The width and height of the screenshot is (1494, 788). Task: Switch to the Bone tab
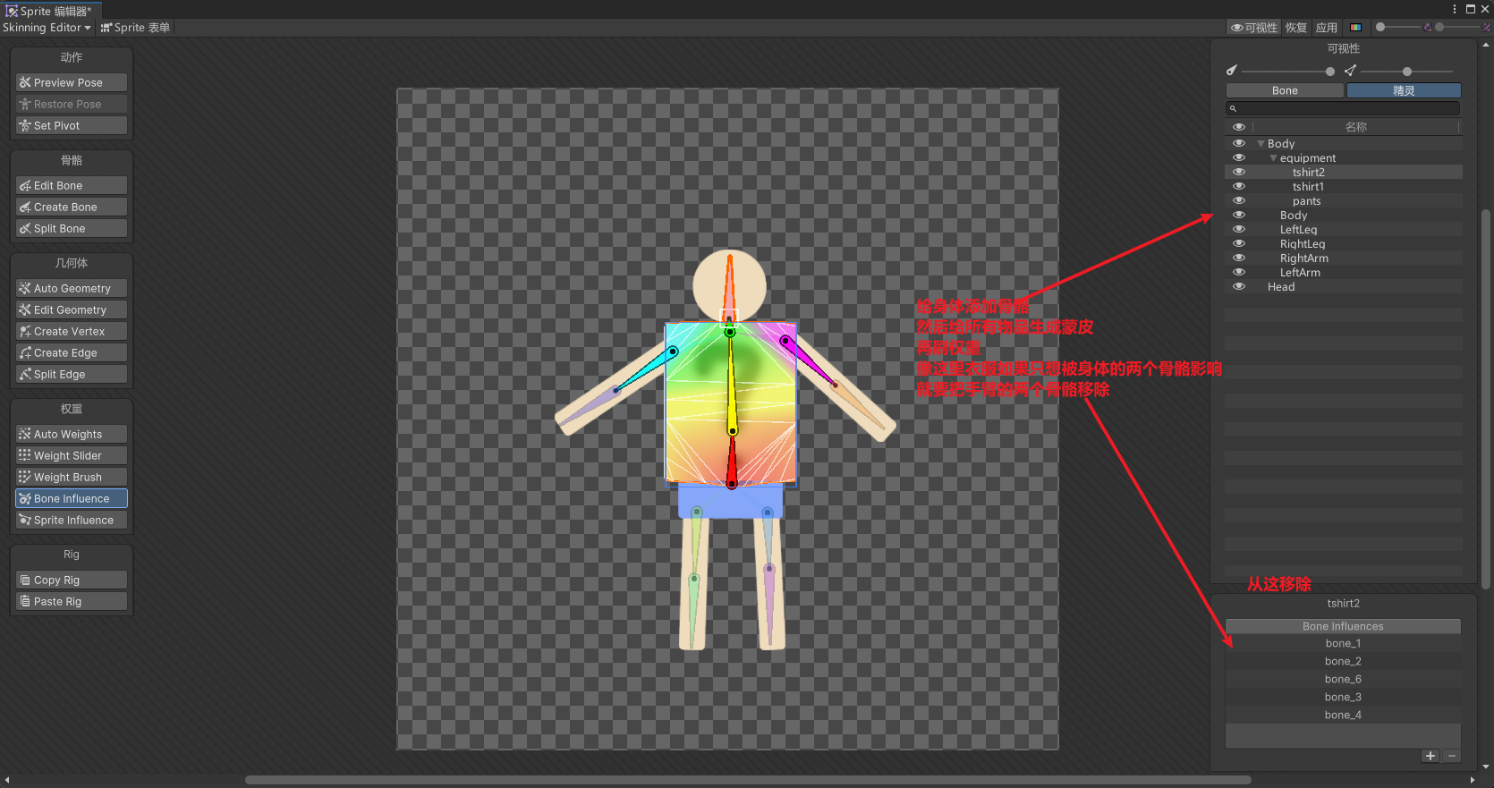click(1285, 90)
